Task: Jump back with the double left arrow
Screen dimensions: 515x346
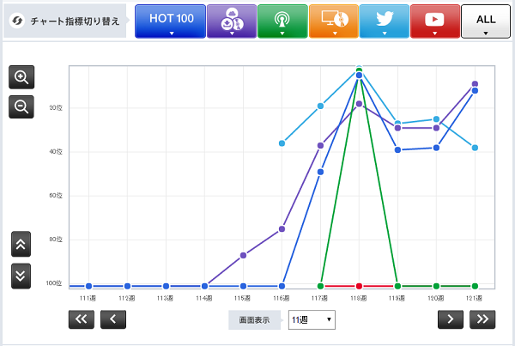Action: pyautogui.click(x=82, y=319)
